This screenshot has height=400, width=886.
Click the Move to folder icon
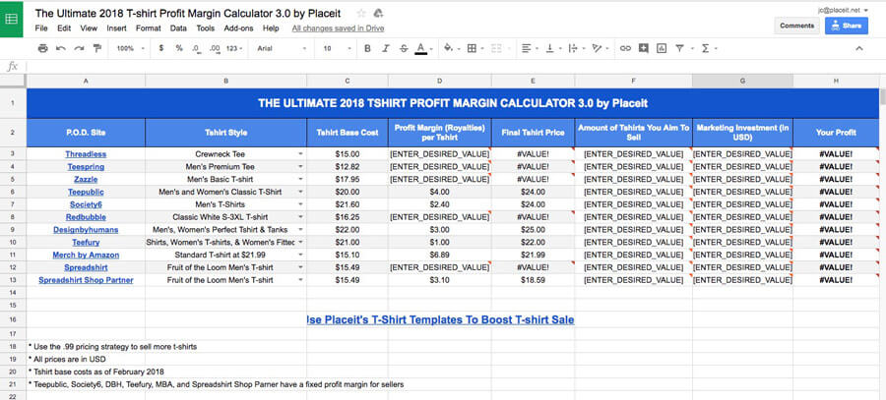click(379, 13)
